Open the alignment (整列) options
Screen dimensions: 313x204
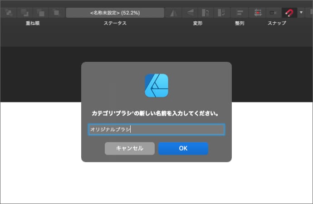(240, 12)
